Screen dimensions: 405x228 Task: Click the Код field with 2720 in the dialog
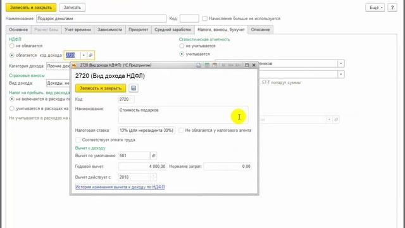click(126, 99)
